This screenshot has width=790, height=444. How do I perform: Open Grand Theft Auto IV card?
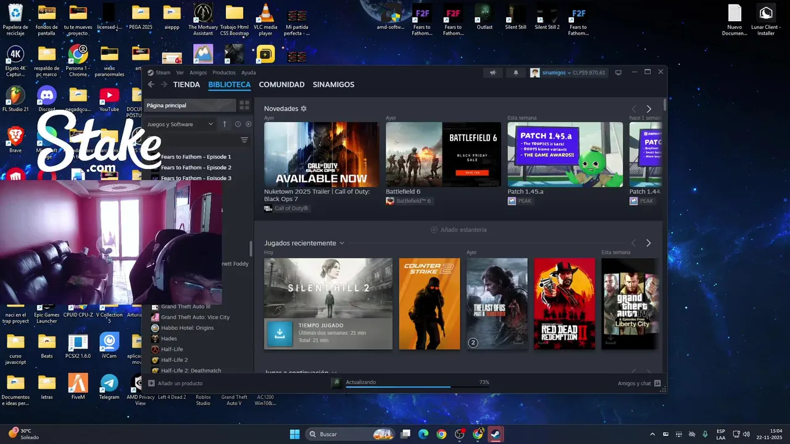tap(629, 303)
